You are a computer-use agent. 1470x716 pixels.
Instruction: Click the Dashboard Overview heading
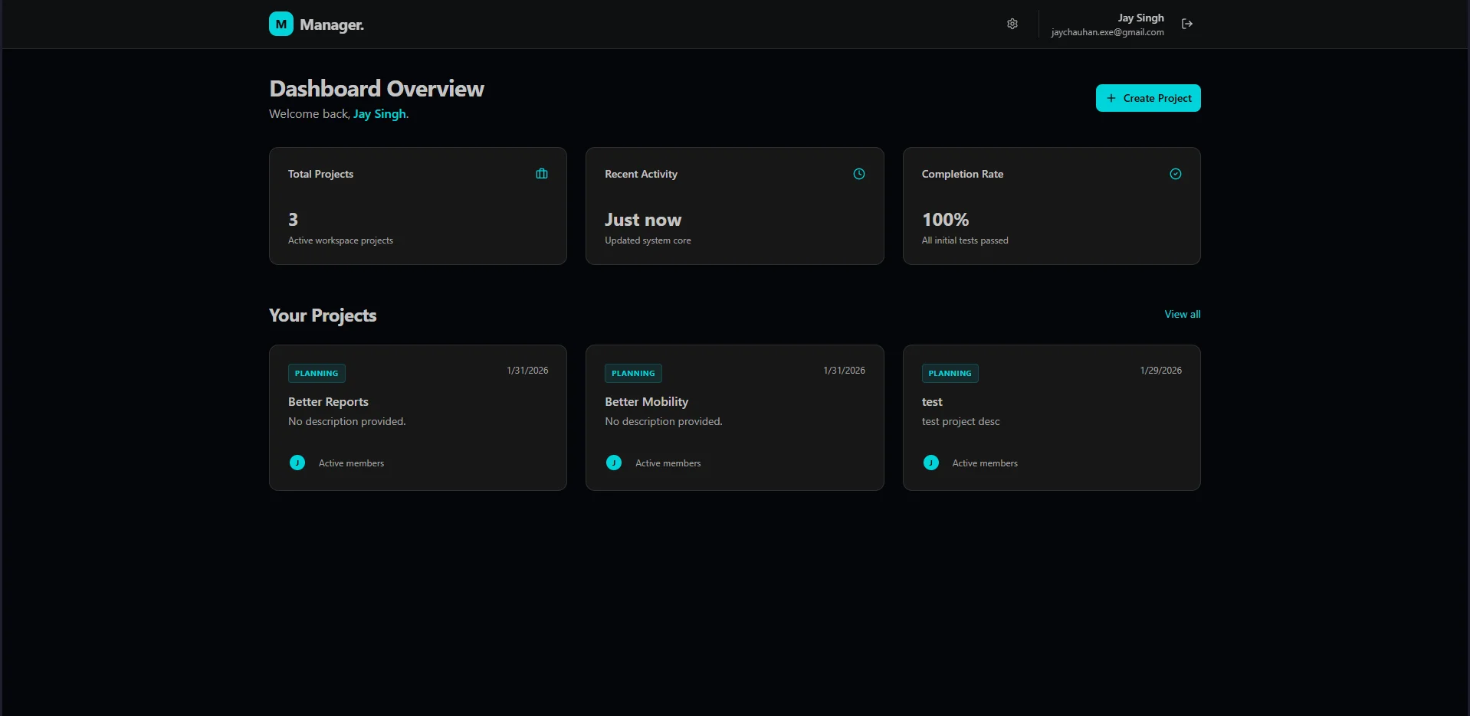pyautogui.click(x=376, y=89)
